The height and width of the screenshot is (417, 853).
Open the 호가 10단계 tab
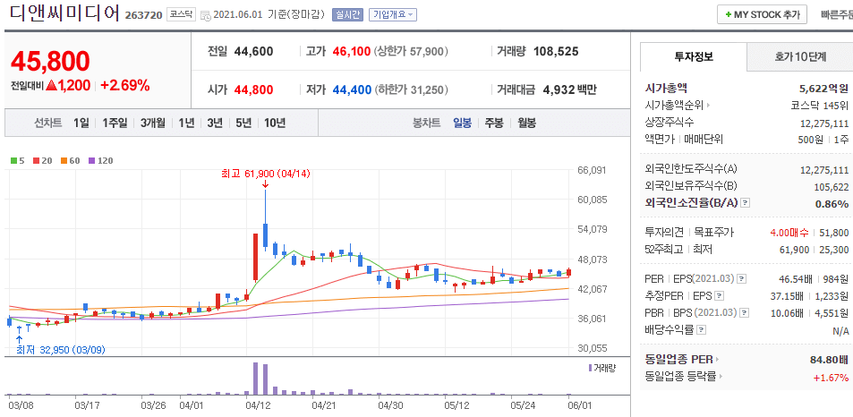[x=800, y=56]
